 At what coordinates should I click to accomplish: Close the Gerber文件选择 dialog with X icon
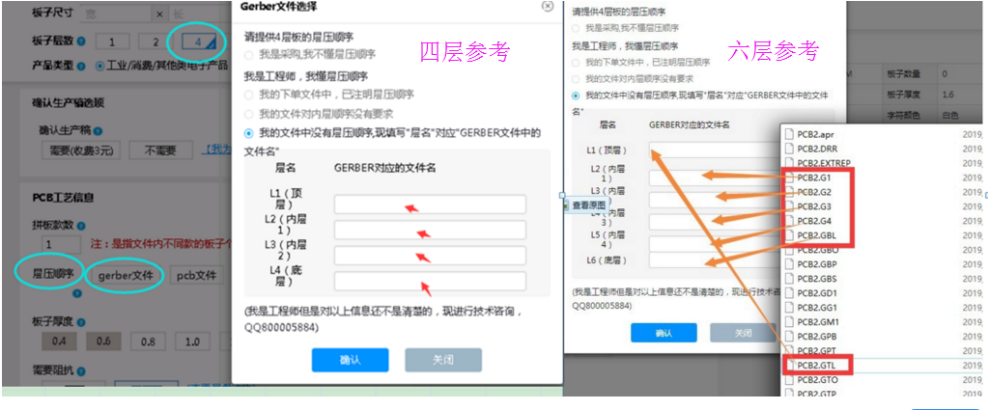pyautogui.click(x=548, y=7)
